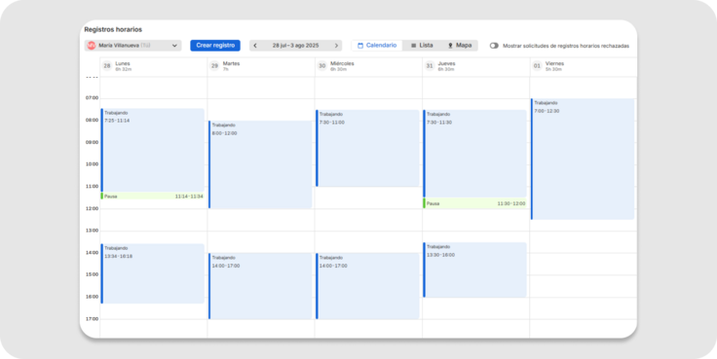The height and width of the screenshot is (359, 717).
Task: Click the list icon beside Lista
Action: click(x=413, y=46)
